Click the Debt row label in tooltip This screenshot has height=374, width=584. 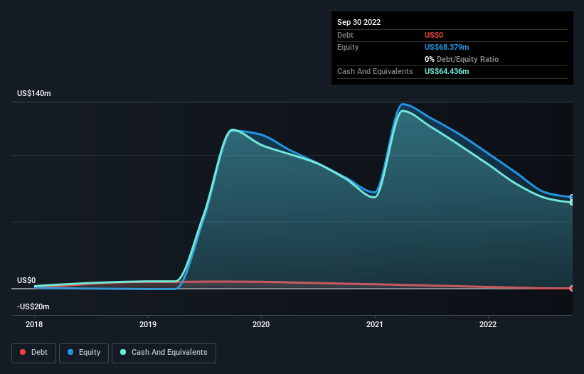(x=345, y=35)
